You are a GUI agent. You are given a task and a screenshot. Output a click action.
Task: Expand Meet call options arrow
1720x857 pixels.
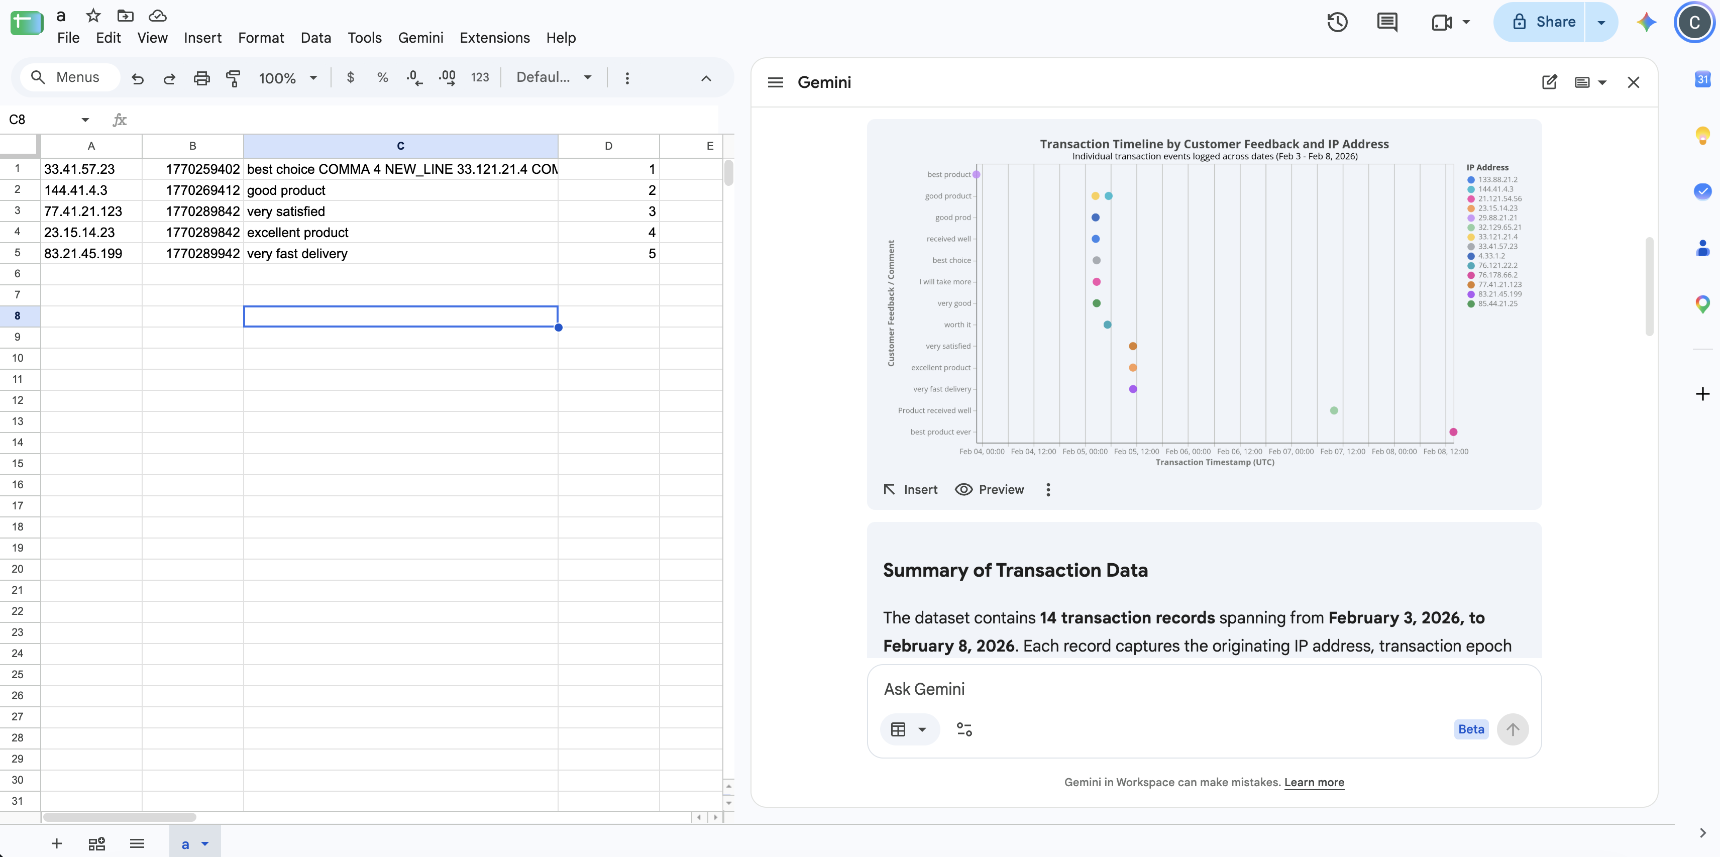tap(1466, 22)
